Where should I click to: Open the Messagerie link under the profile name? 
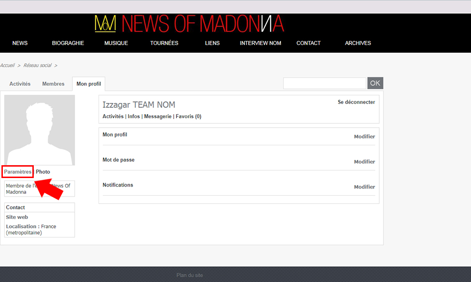157,116
